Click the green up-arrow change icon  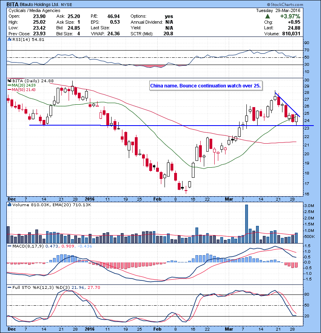pyautogui.click(x=268, y=16)
